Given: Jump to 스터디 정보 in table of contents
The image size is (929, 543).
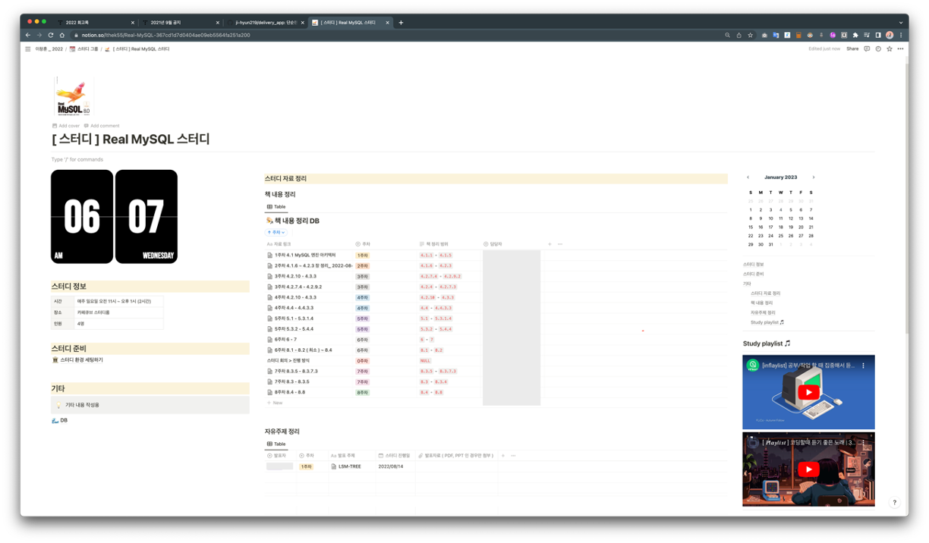Looking at the screenshot, I should 753,265.
